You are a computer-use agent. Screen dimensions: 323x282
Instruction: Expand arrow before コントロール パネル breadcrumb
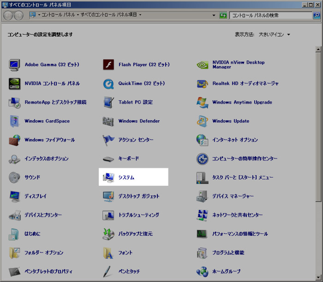[39, 15]
